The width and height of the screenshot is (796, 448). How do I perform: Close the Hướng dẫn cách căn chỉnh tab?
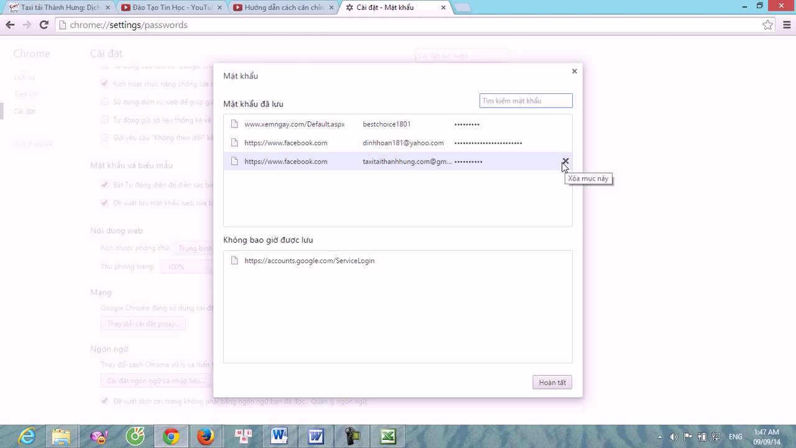[331, 7]
